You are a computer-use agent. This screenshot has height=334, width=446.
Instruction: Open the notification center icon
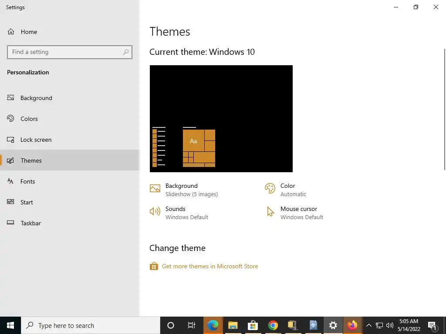click(x=432, y=325)
